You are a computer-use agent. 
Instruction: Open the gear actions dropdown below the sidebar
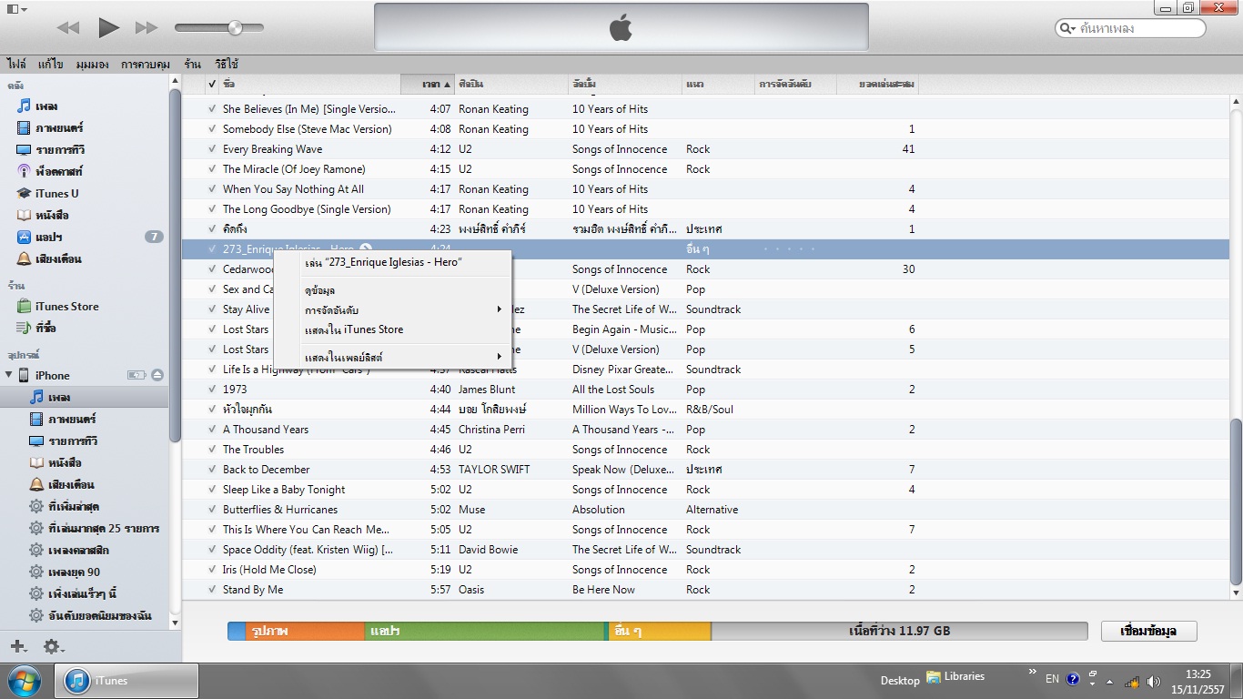(x=54, y=646)
